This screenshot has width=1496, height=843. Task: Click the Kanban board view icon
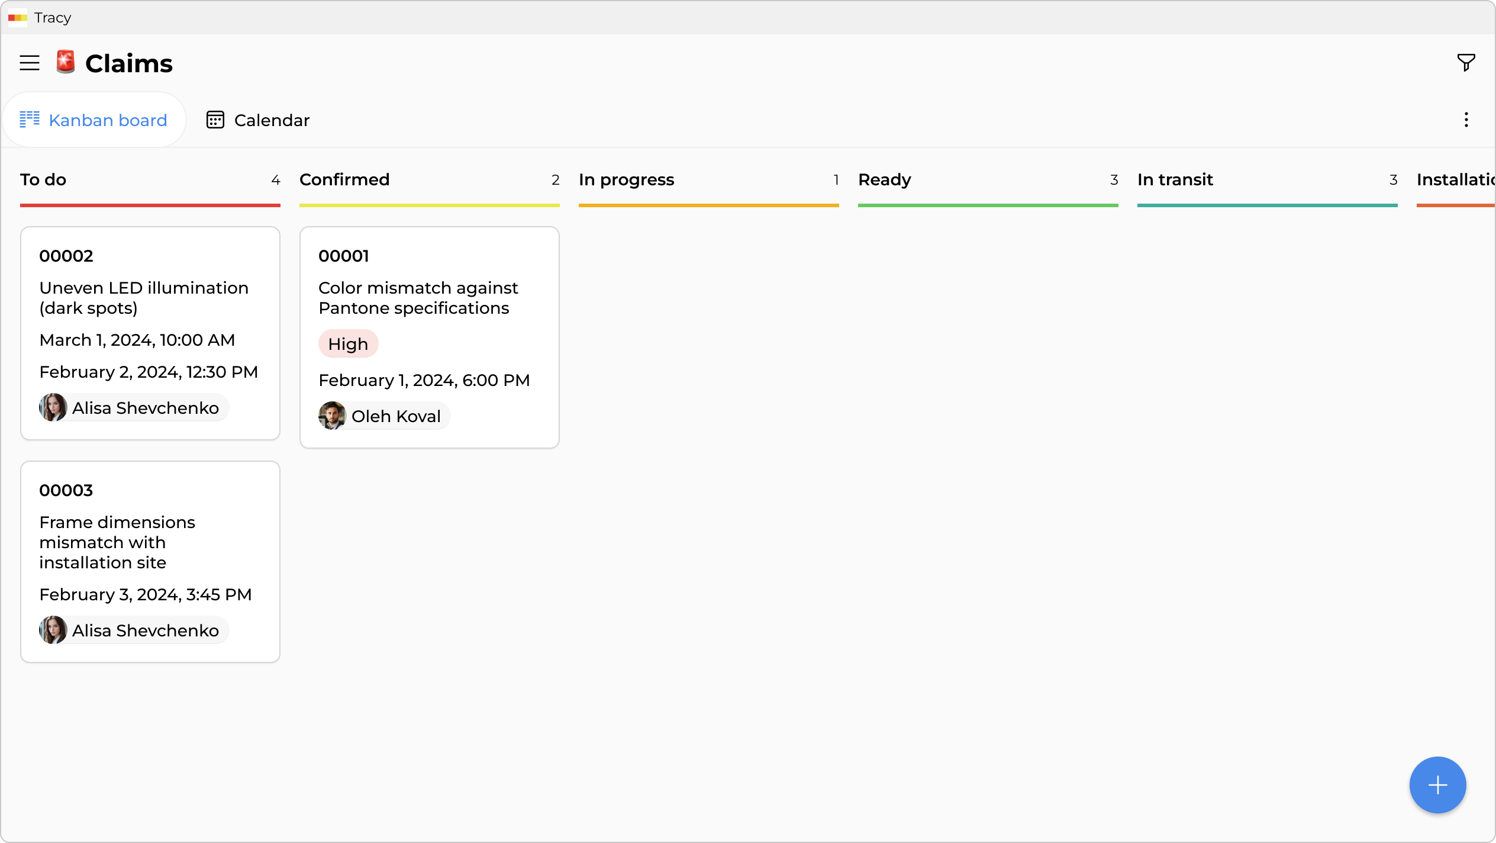(30, 120)
